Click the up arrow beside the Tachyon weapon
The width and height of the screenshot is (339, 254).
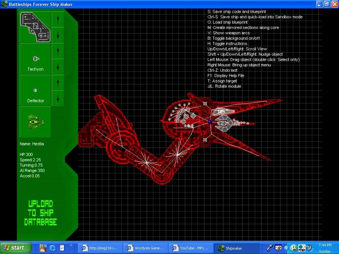[58, 51]
